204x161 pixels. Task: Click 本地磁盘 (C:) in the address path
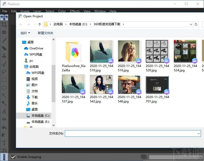[x=78, y=24]
